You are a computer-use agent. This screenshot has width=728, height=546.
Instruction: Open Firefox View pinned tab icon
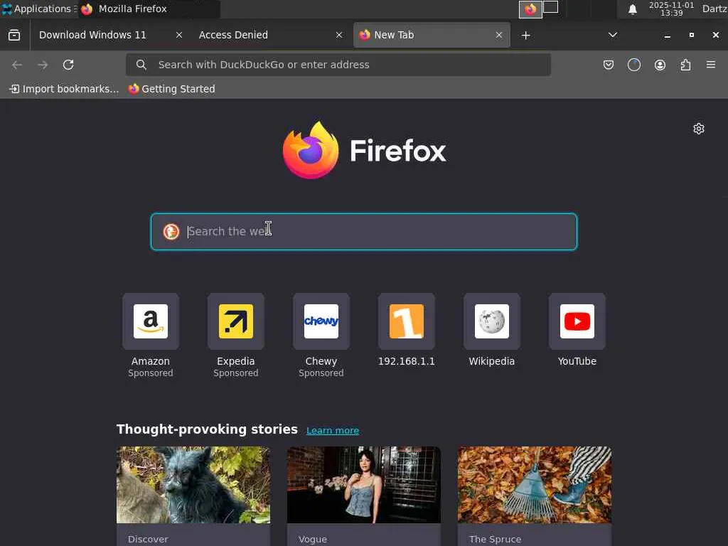point(14,36)
